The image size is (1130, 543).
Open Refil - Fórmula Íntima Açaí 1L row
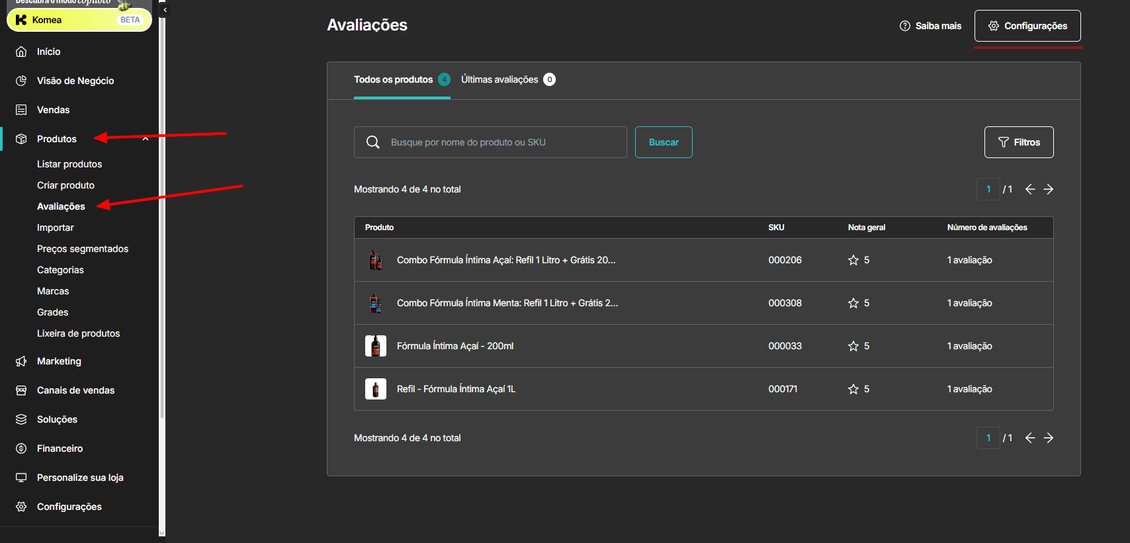click(704, 389)
